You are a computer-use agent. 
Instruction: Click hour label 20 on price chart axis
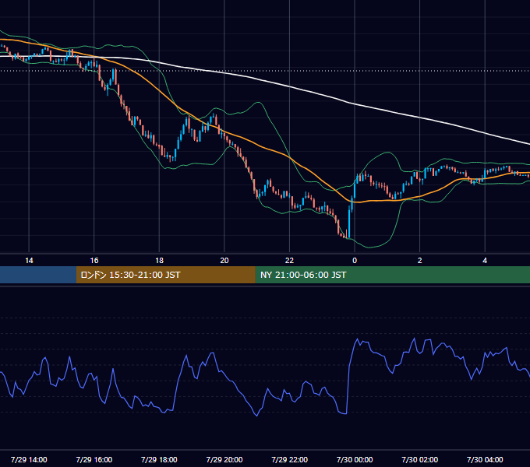click(x=224, y=261)
